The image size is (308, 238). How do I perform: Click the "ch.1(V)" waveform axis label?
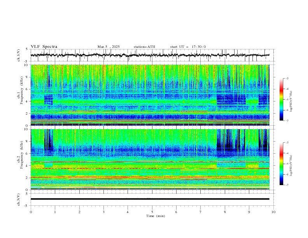tap(19, 55)
